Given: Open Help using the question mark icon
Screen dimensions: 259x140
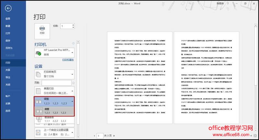Looking at the screenshot, I should (x=228, y=4).
